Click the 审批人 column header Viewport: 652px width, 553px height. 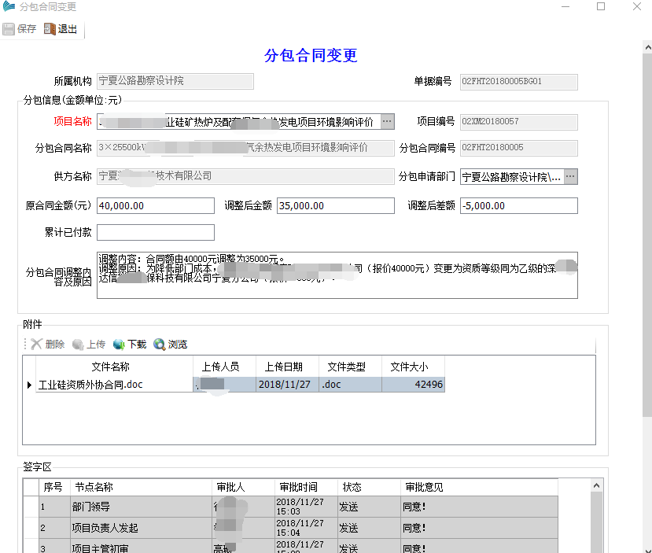pyautogui.click(x=243, y=487)
